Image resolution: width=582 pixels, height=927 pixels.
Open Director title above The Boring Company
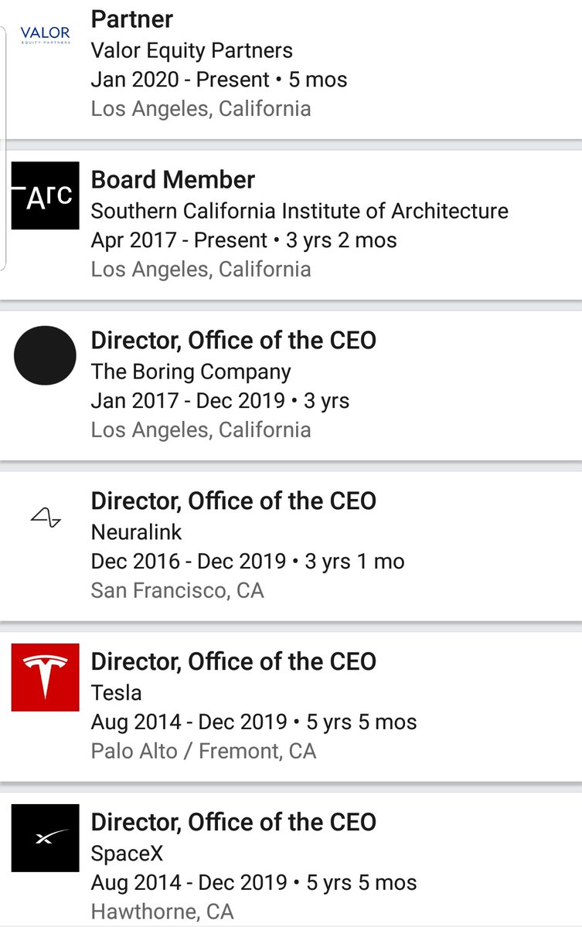coord(233,340)
